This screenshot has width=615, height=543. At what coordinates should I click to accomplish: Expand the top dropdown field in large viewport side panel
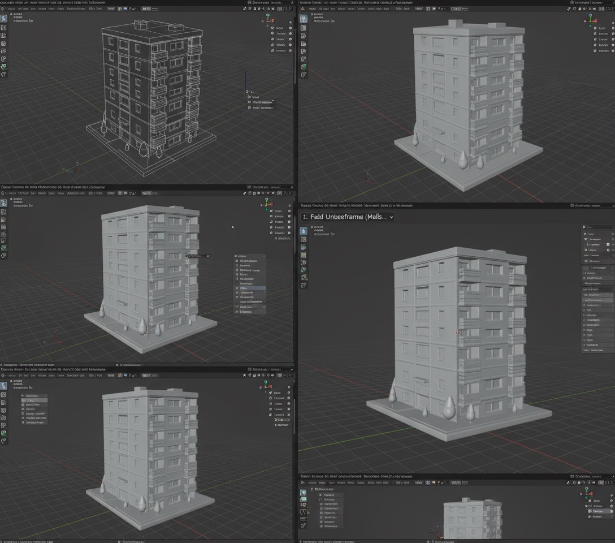point(597,227)
